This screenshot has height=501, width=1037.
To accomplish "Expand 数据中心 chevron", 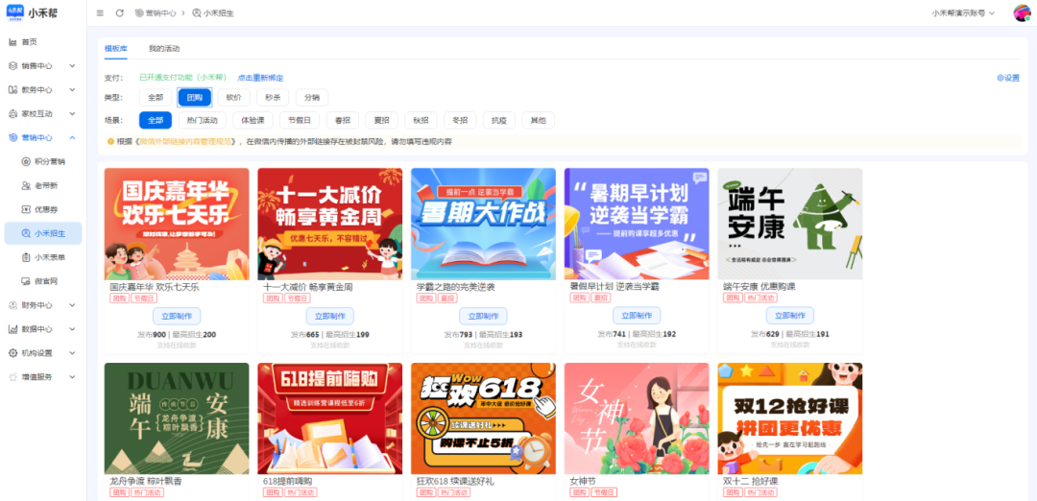I will [x=72, y=329].
